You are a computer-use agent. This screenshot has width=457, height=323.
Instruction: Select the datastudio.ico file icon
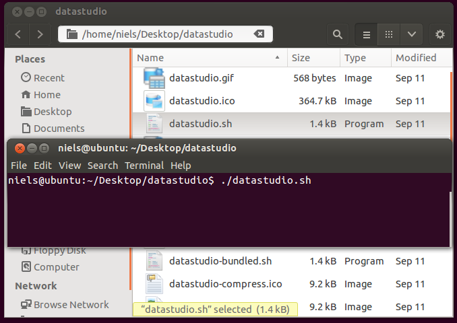(154, 101)
